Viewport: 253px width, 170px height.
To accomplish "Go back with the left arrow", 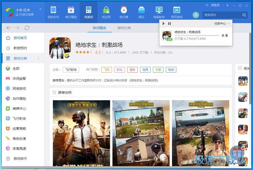I will (x=9, y=28).
